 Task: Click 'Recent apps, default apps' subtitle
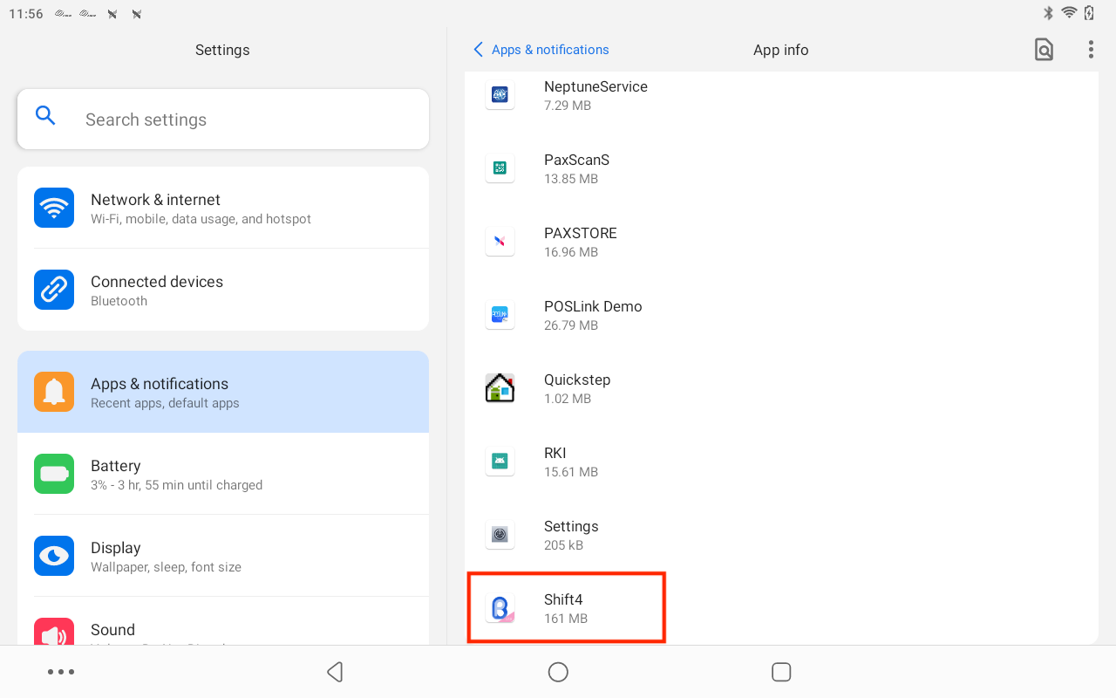pos(165,403)
